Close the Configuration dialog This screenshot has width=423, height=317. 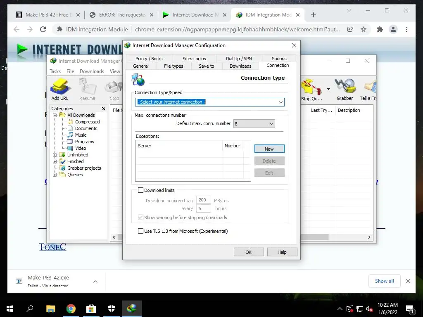[x=294, y=45]
